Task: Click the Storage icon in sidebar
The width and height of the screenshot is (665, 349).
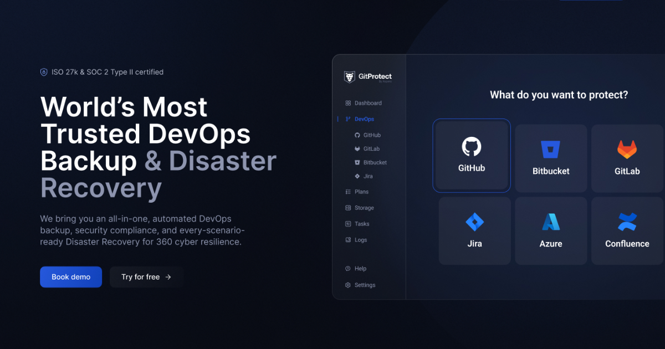Action: click(x=348, y=208)
